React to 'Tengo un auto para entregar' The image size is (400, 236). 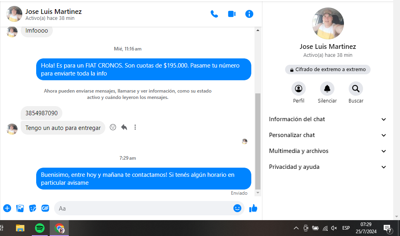point(113,128)
